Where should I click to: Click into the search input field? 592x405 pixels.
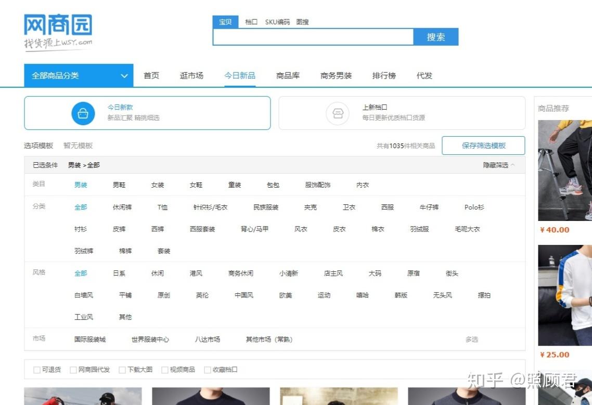pos(313,37)
